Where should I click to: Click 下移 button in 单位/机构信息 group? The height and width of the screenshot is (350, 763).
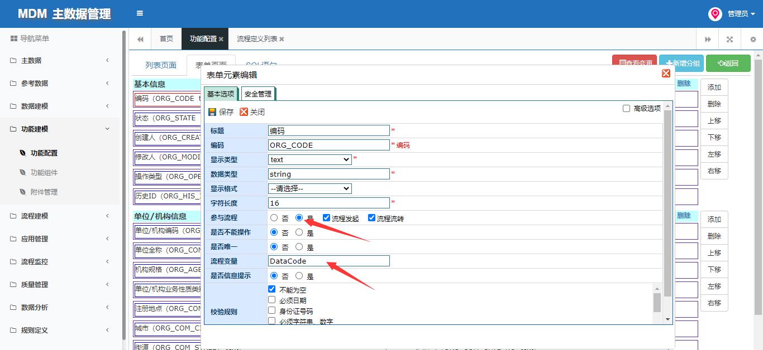(714, 270)
